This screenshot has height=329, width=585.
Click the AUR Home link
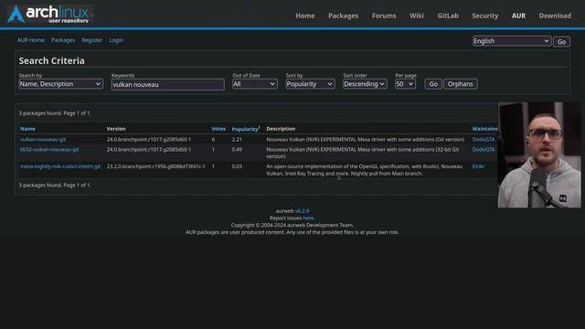click(x=30, y=40)
